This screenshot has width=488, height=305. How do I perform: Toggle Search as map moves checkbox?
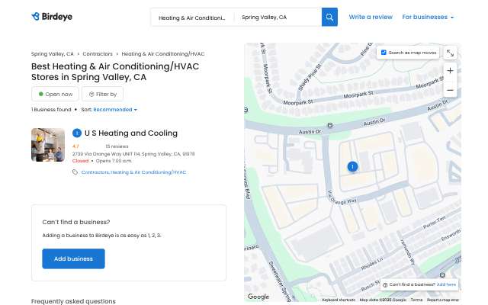(x=384, y=53)
